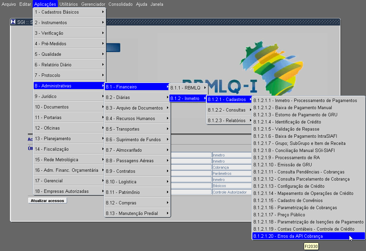366x251 pixels.
Task: Open 16 - Adm. Financ. Orçamentária entry
Action: coord(69,170)
